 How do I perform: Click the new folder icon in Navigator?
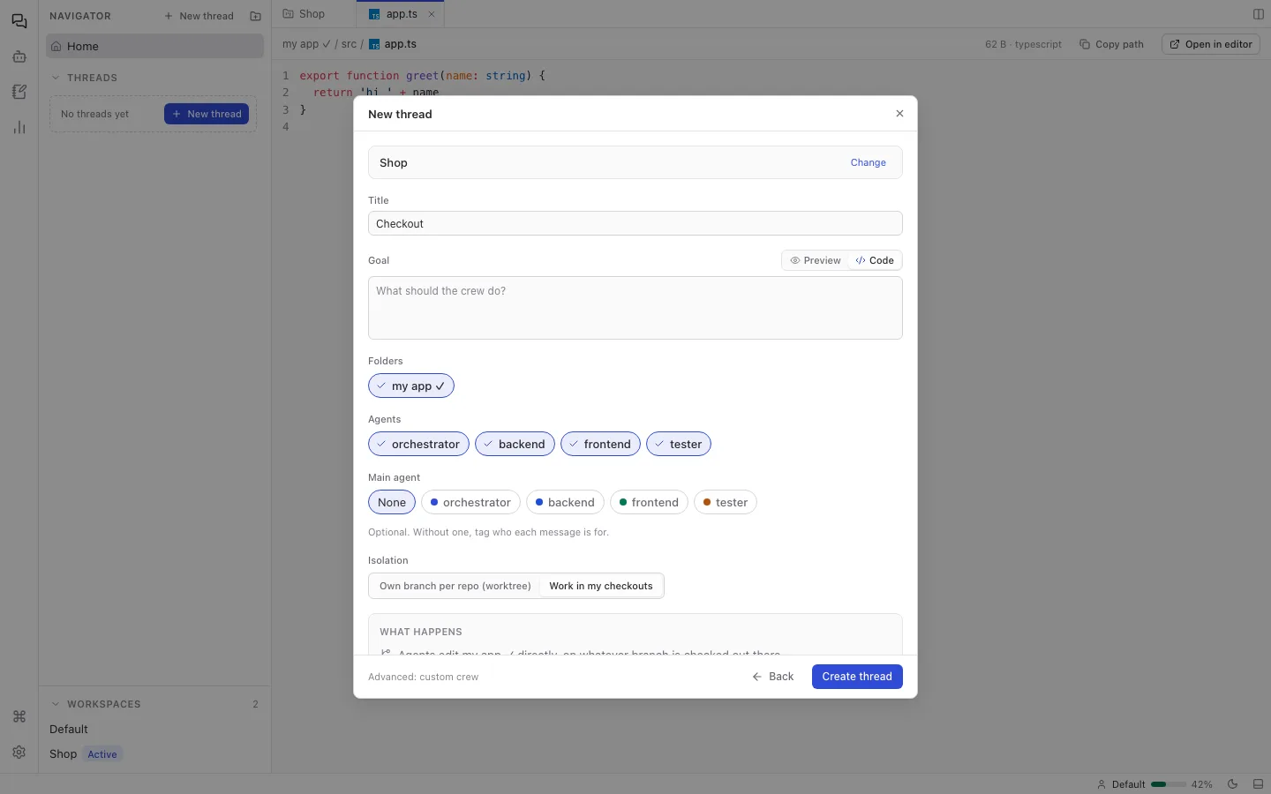255,16
